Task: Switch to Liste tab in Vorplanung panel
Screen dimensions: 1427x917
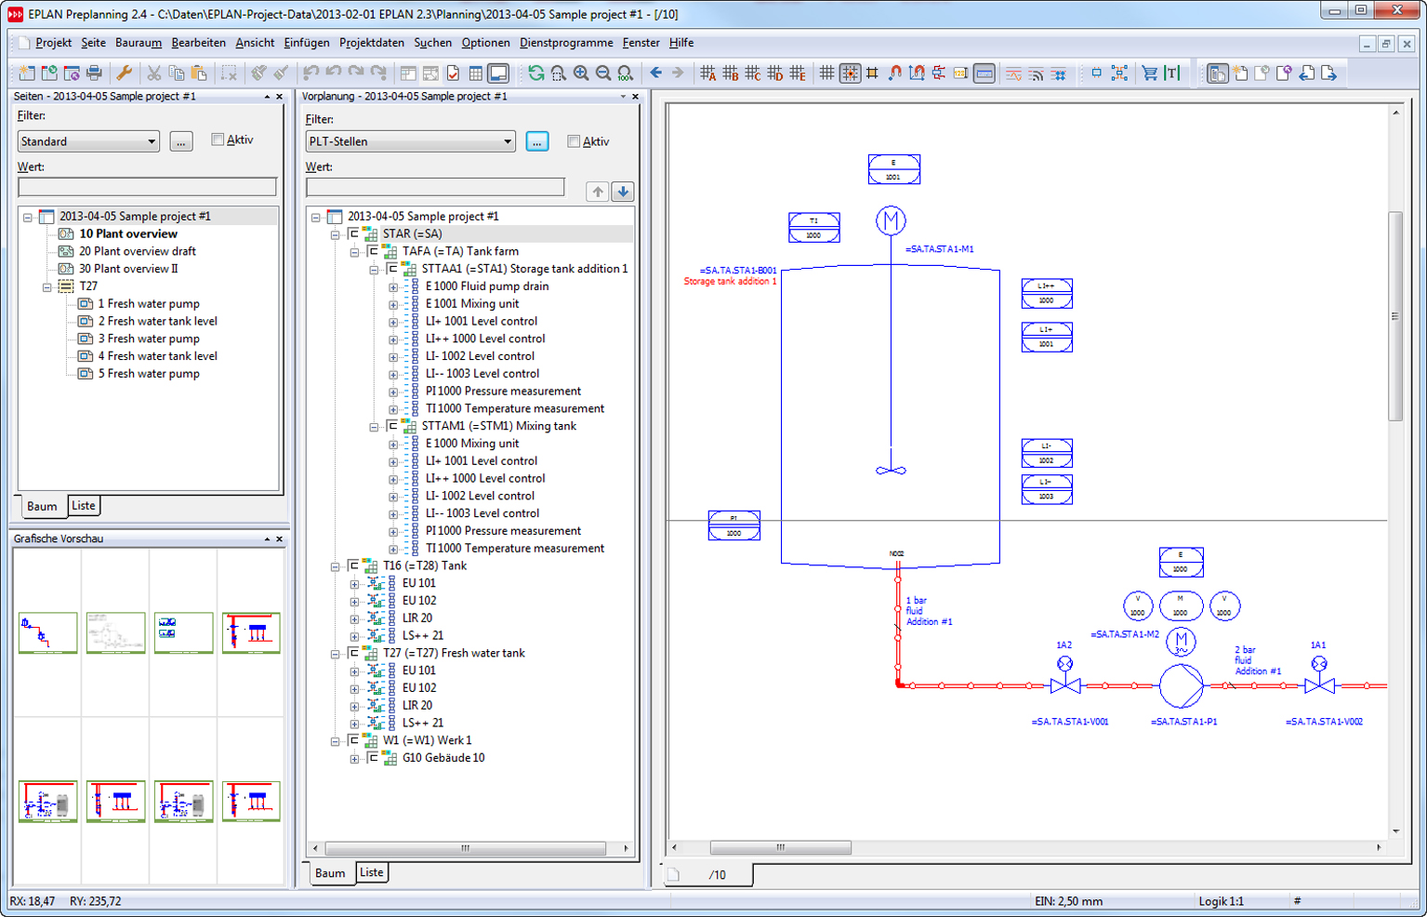Action: [x=371, y=872]
